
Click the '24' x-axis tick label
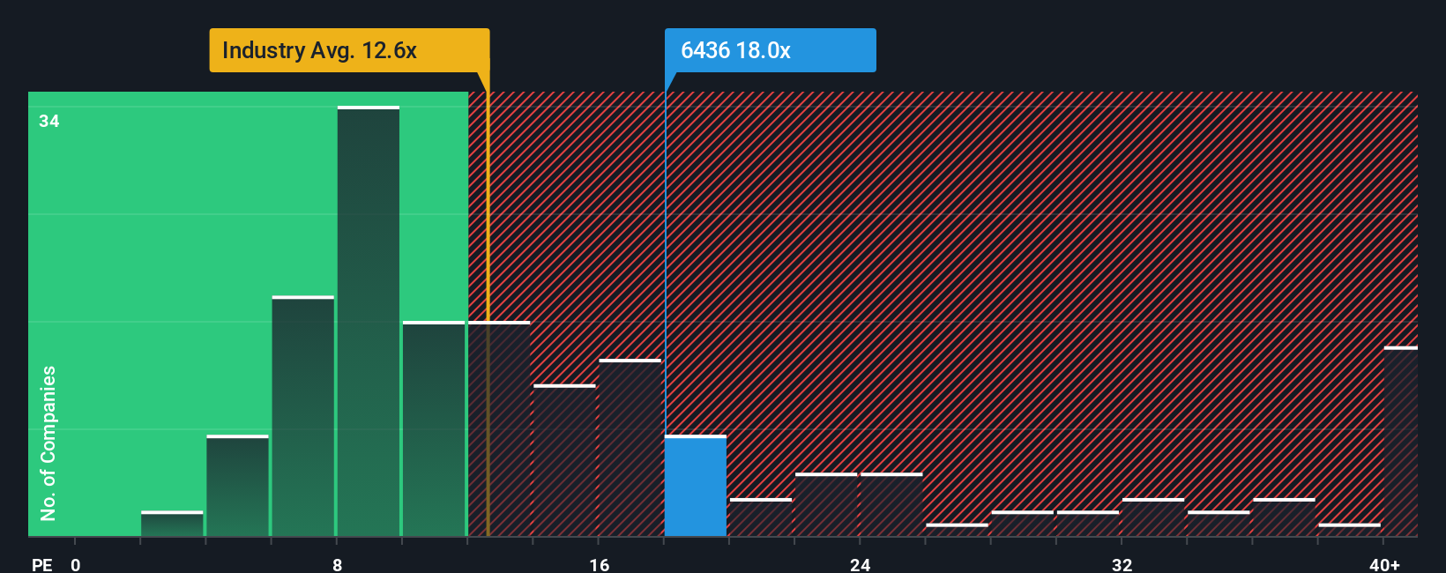861,565
